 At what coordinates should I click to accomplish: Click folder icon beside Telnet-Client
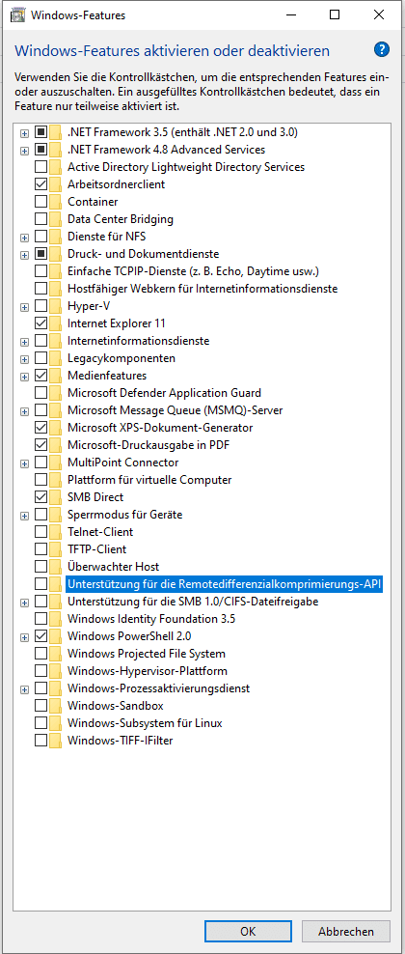point(56,532)
